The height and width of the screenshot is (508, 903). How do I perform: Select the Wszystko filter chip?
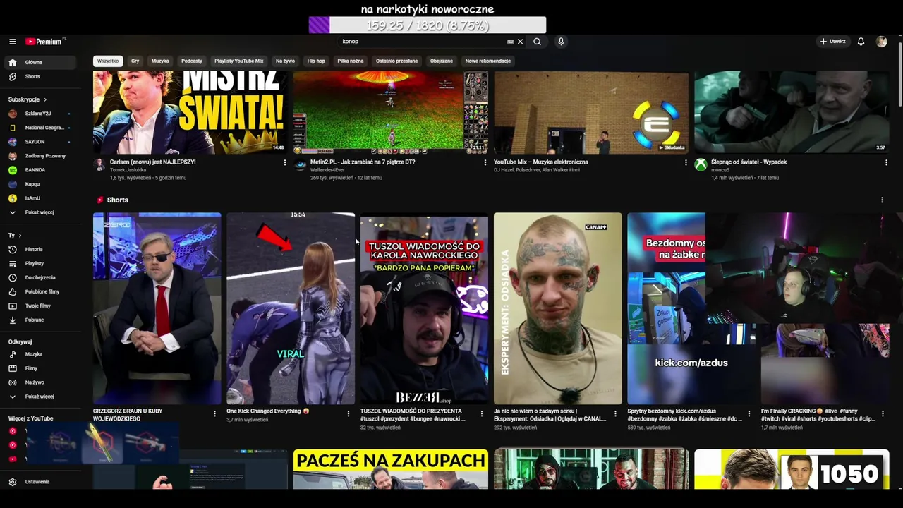click(x=108, y=61)
